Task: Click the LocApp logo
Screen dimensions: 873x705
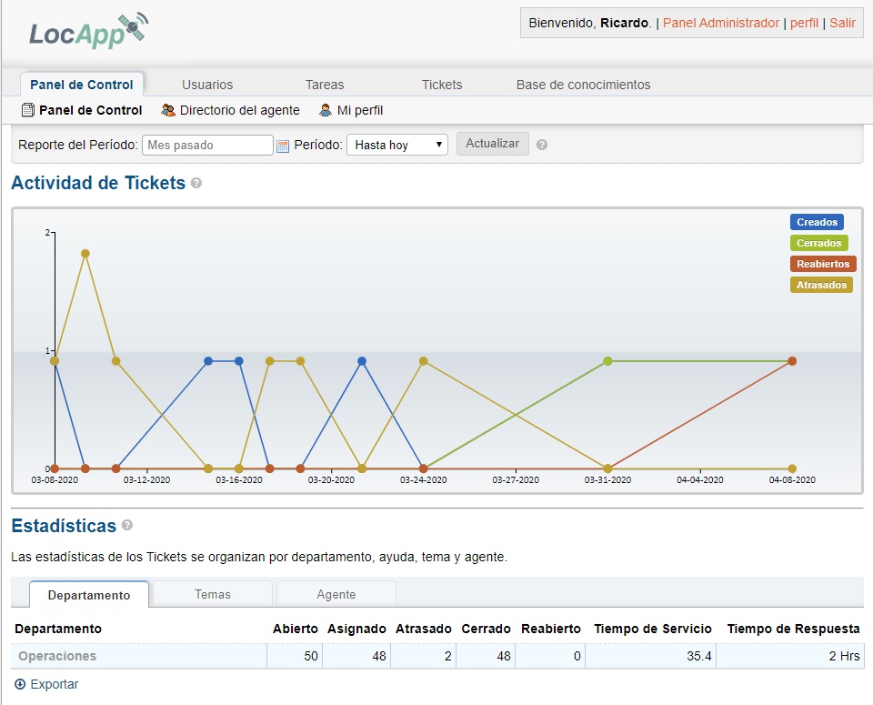Action: pyautogui.click(x=87, y=31)
